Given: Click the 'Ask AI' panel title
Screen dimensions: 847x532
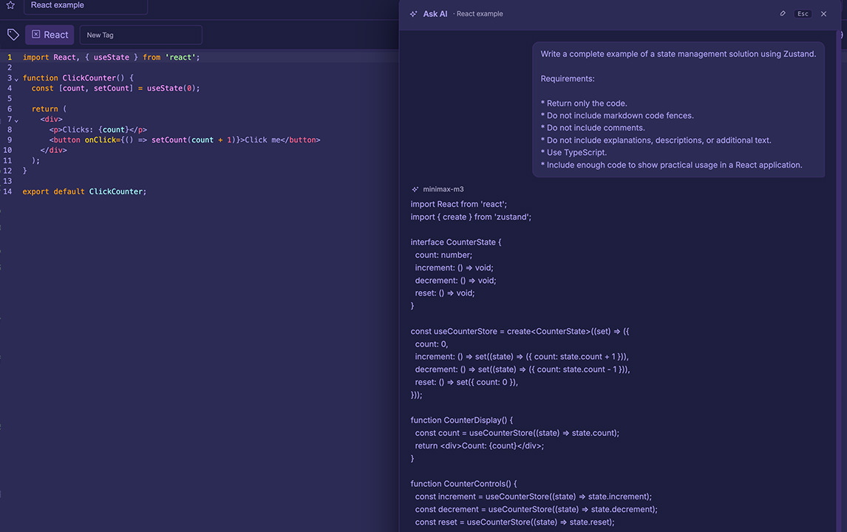Looking at the screenshot, I should [x=435, y=14].
